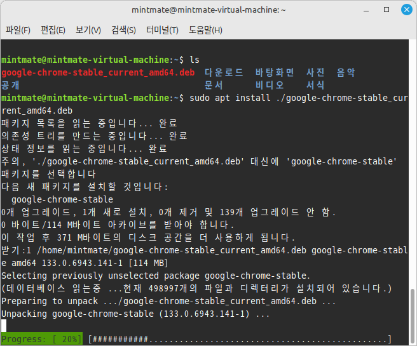Viewport: 417px width, 346px height.
Task: Click the indented google-chrome-stable package name
Action: point(62,199)
